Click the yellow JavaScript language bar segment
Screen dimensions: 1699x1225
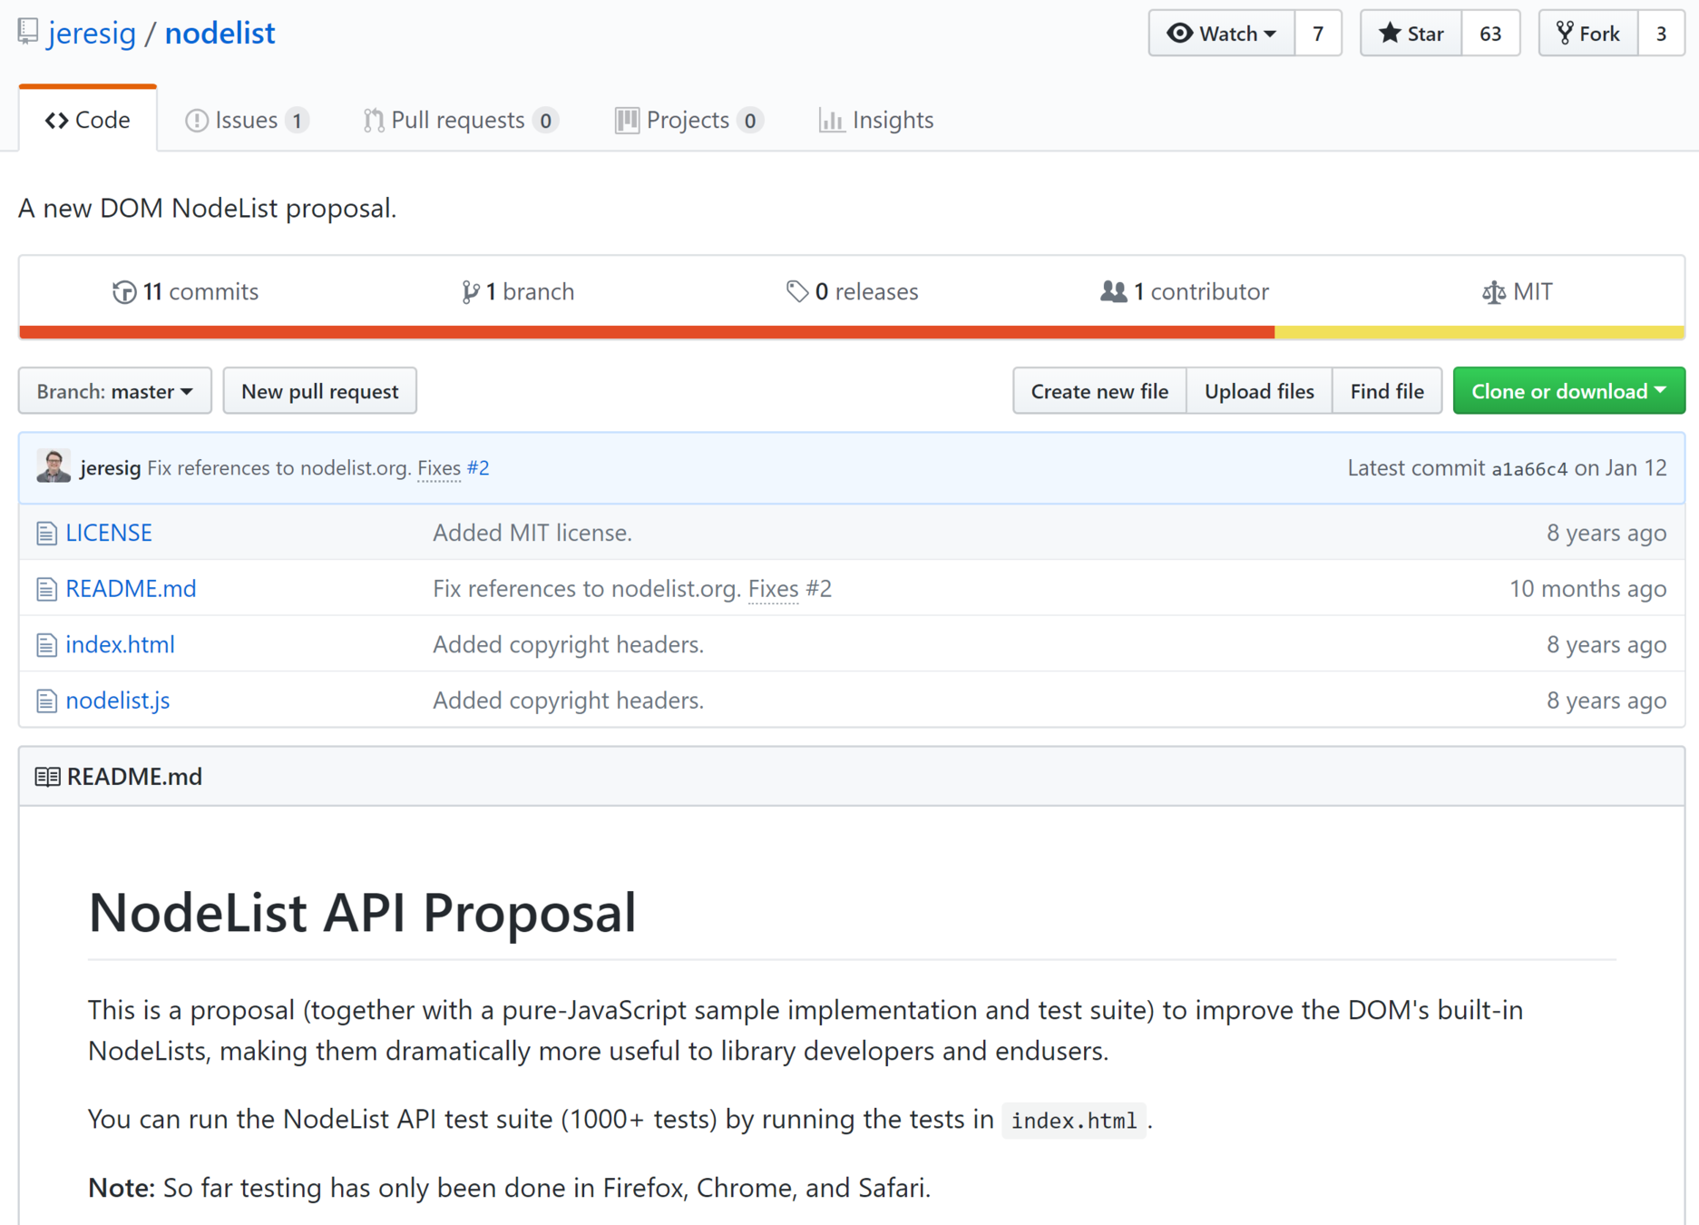[1479, 333]
